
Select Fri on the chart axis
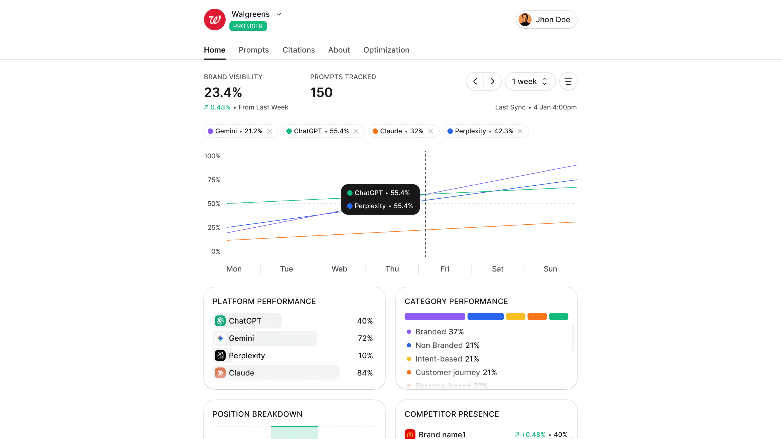point(444,269)
